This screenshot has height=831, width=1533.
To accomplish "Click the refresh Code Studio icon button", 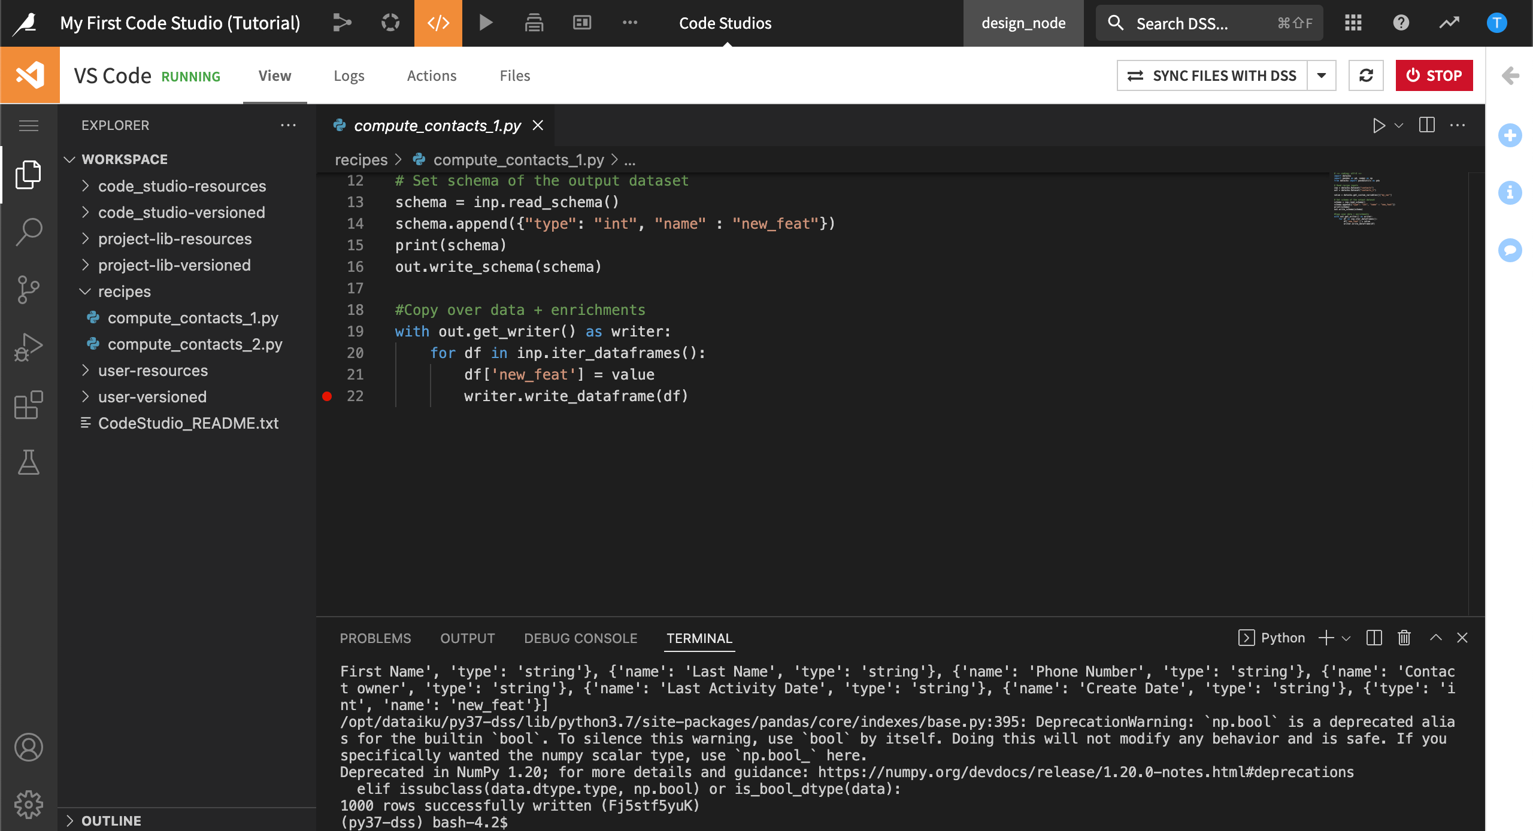I will point(1366,75).
